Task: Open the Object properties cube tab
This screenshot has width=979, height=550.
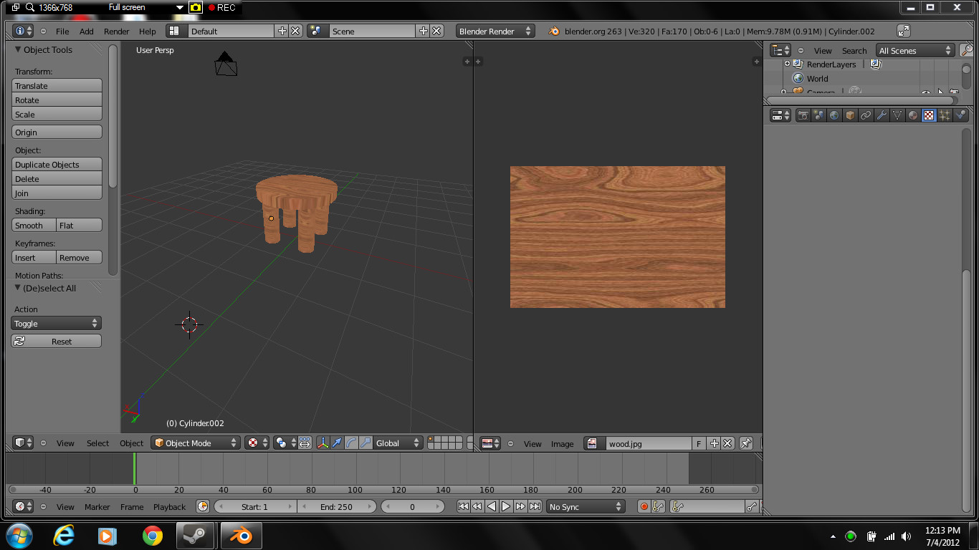Action: (x=851, y=115)
